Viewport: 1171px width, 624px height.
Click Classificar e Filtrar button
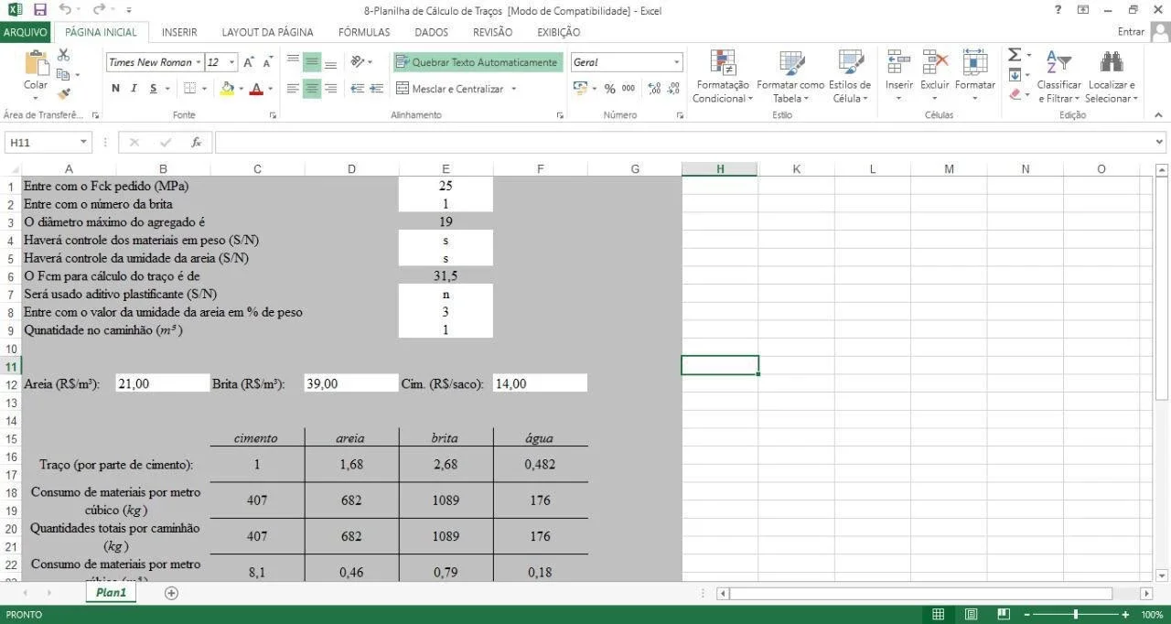click(1058, 77)
